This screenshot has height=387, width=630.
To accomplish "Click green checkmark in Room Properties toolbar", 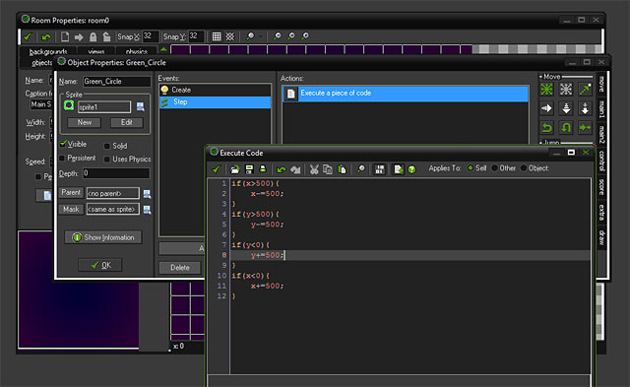I will coord(28,36).
